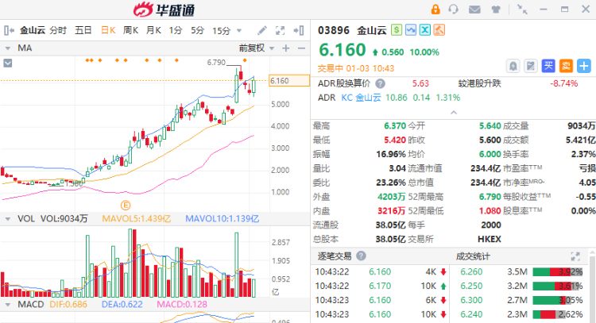This screenshot has height=323, width=596.
Task: Click the 最低 value 5.420
Action: tap(395, 140)
